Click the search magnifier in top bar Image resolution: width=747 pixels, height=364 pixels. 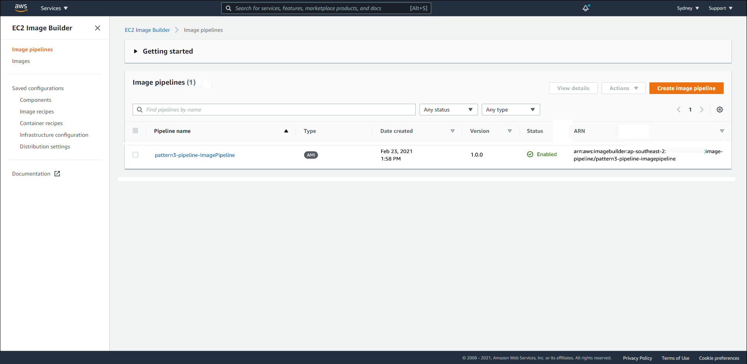pos(229,8)
